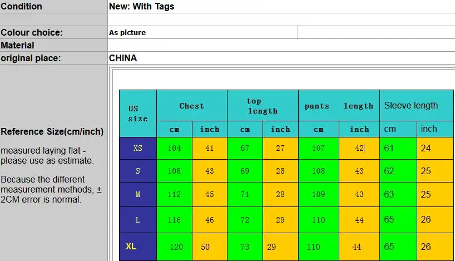Click M row chest inch value "45"
The width and height of the screenshot is (455, 261).
click(x=210, y=194)
